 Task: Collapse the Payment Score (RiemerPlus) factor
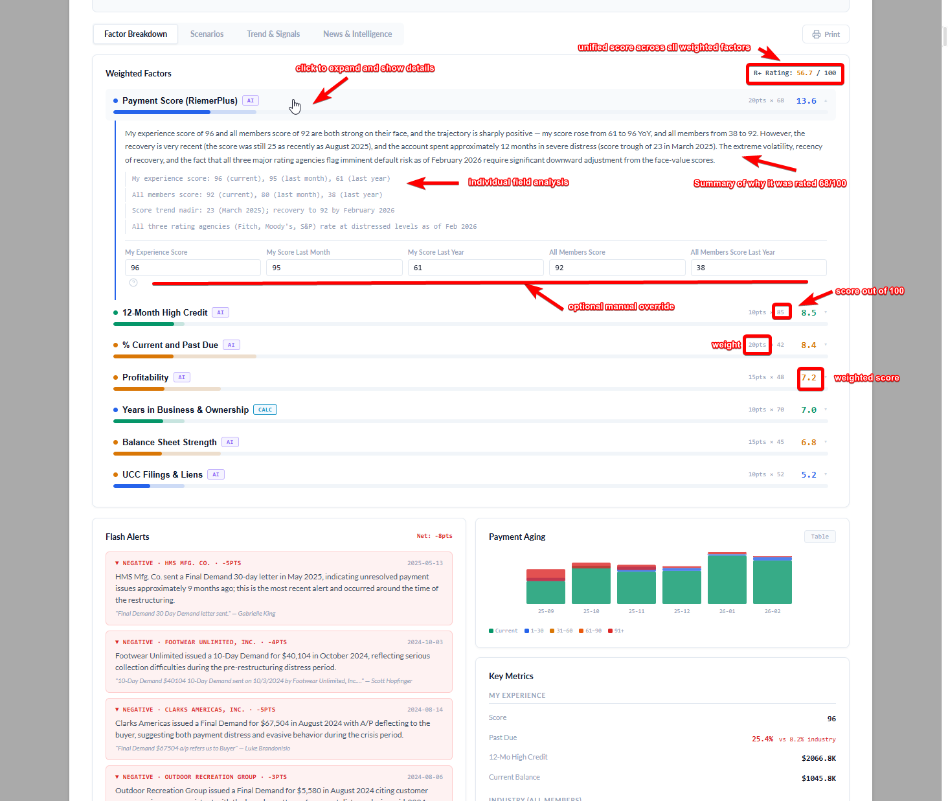180,100
